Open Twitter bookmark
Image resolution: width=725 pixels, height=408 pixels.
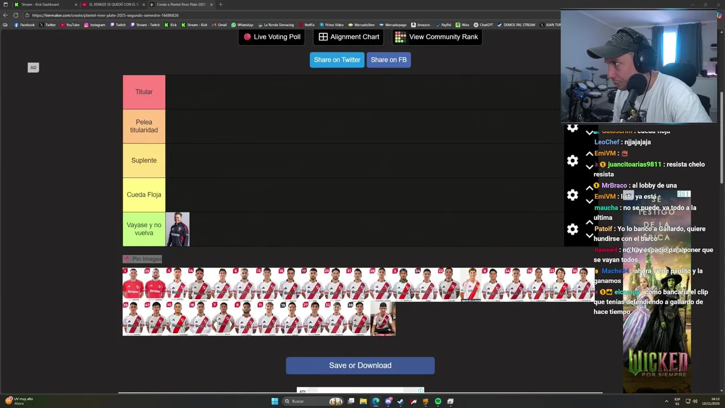(48, 25)
